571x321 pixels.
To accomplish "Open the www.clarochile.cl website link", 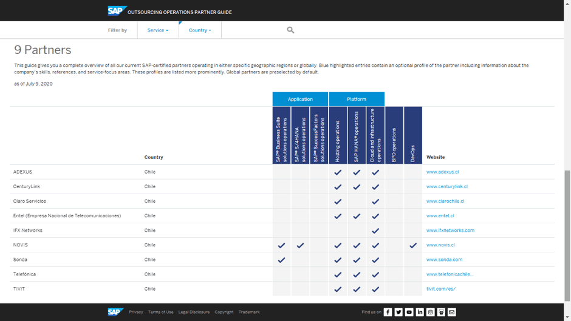I will tap(445, 201).
